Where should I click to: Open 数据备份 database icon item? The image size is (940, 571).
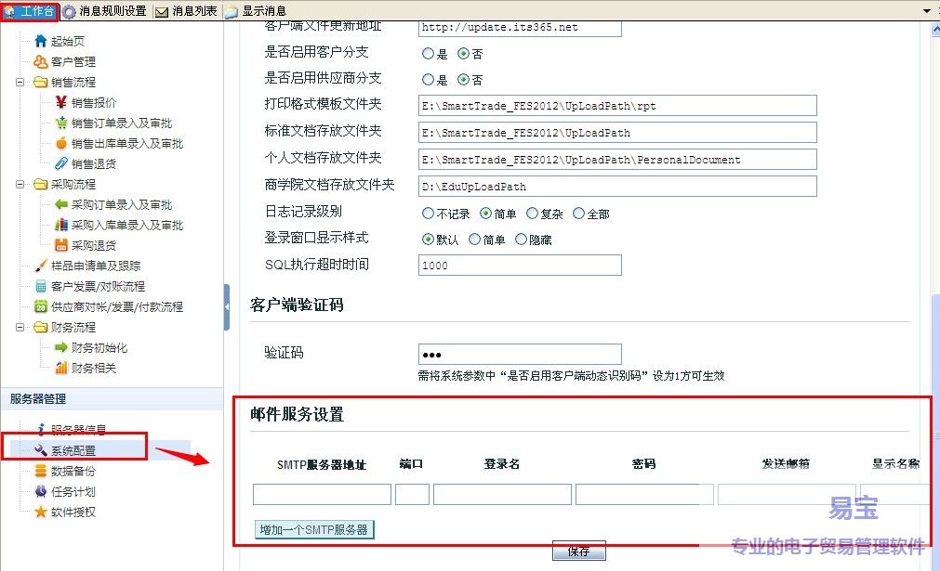73,471
